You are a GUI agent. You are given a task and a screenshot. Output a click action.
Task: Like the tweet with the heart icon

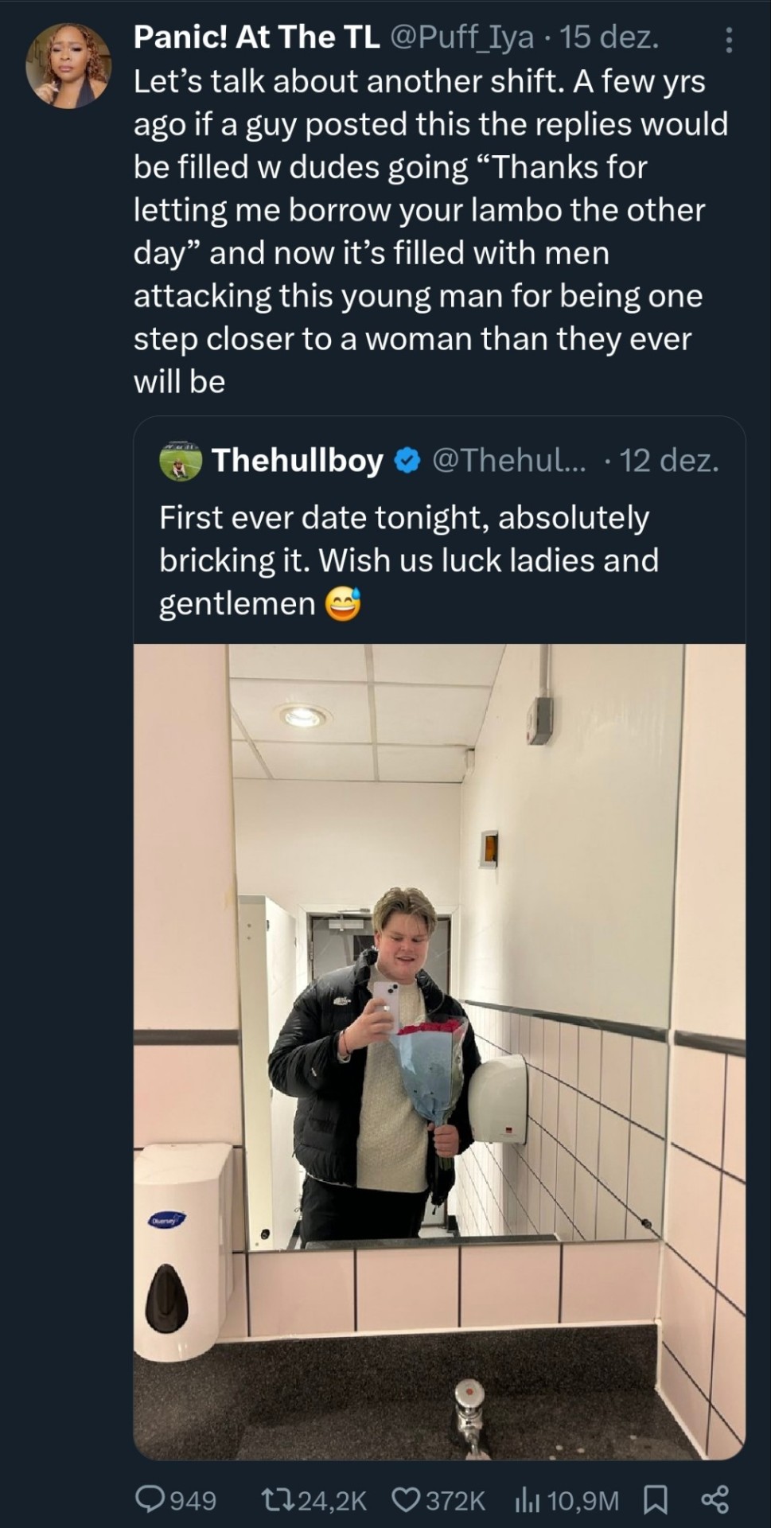(406, 1499)
